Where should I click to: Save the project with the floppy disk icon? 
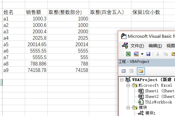[x=148, y=54]
